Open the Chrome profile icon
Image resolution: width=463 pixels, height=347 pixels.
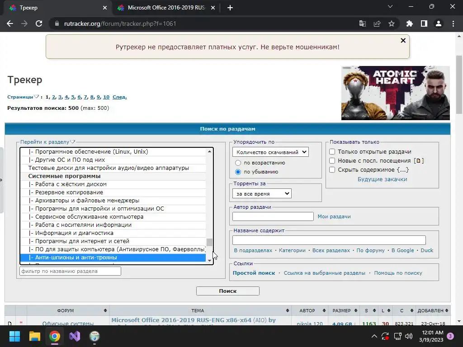[x=439, y=23]
